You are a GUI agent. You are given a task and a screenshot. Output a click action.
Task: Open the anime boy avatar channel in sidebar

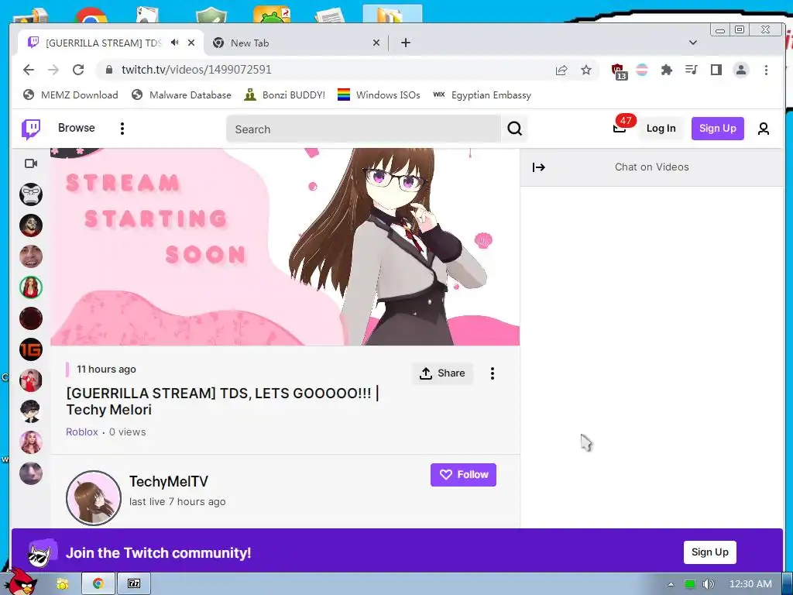(31, 411)
